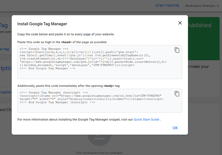Viewport: 222px width, 155px height.
Task: Confirm the dialog with OK
Action: tap(175, 128)
